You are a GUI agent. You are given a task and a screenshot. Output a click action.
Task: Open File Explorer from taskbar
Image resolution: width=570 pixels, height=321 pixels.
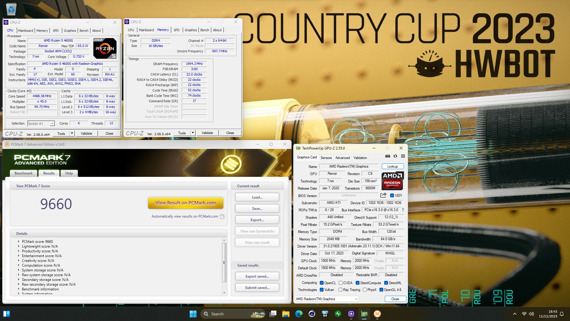pos(286,314)
